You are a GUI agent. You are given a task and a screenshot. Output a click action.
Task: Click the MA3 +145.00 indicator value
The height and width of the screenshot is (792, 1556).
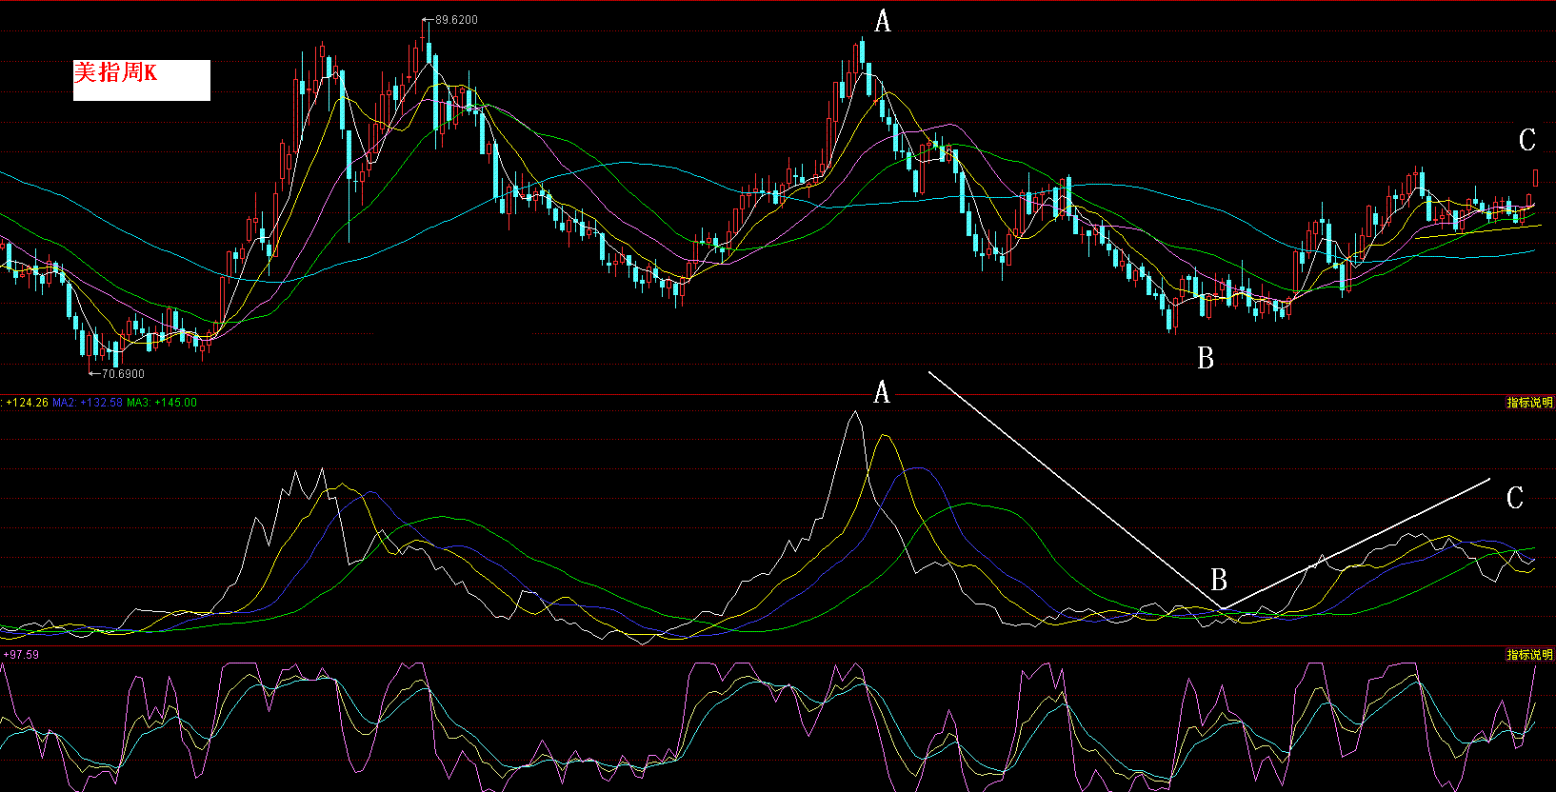point(162,403)
